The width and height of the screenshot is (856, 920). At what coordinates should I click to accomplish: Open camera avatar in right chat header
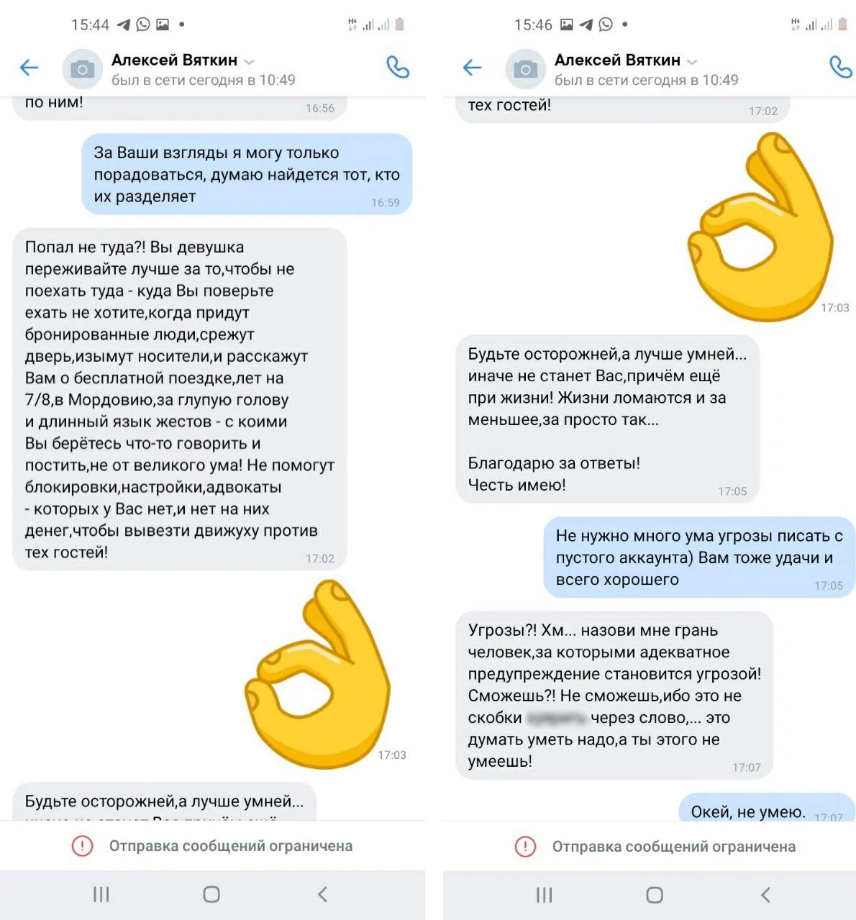526,69
